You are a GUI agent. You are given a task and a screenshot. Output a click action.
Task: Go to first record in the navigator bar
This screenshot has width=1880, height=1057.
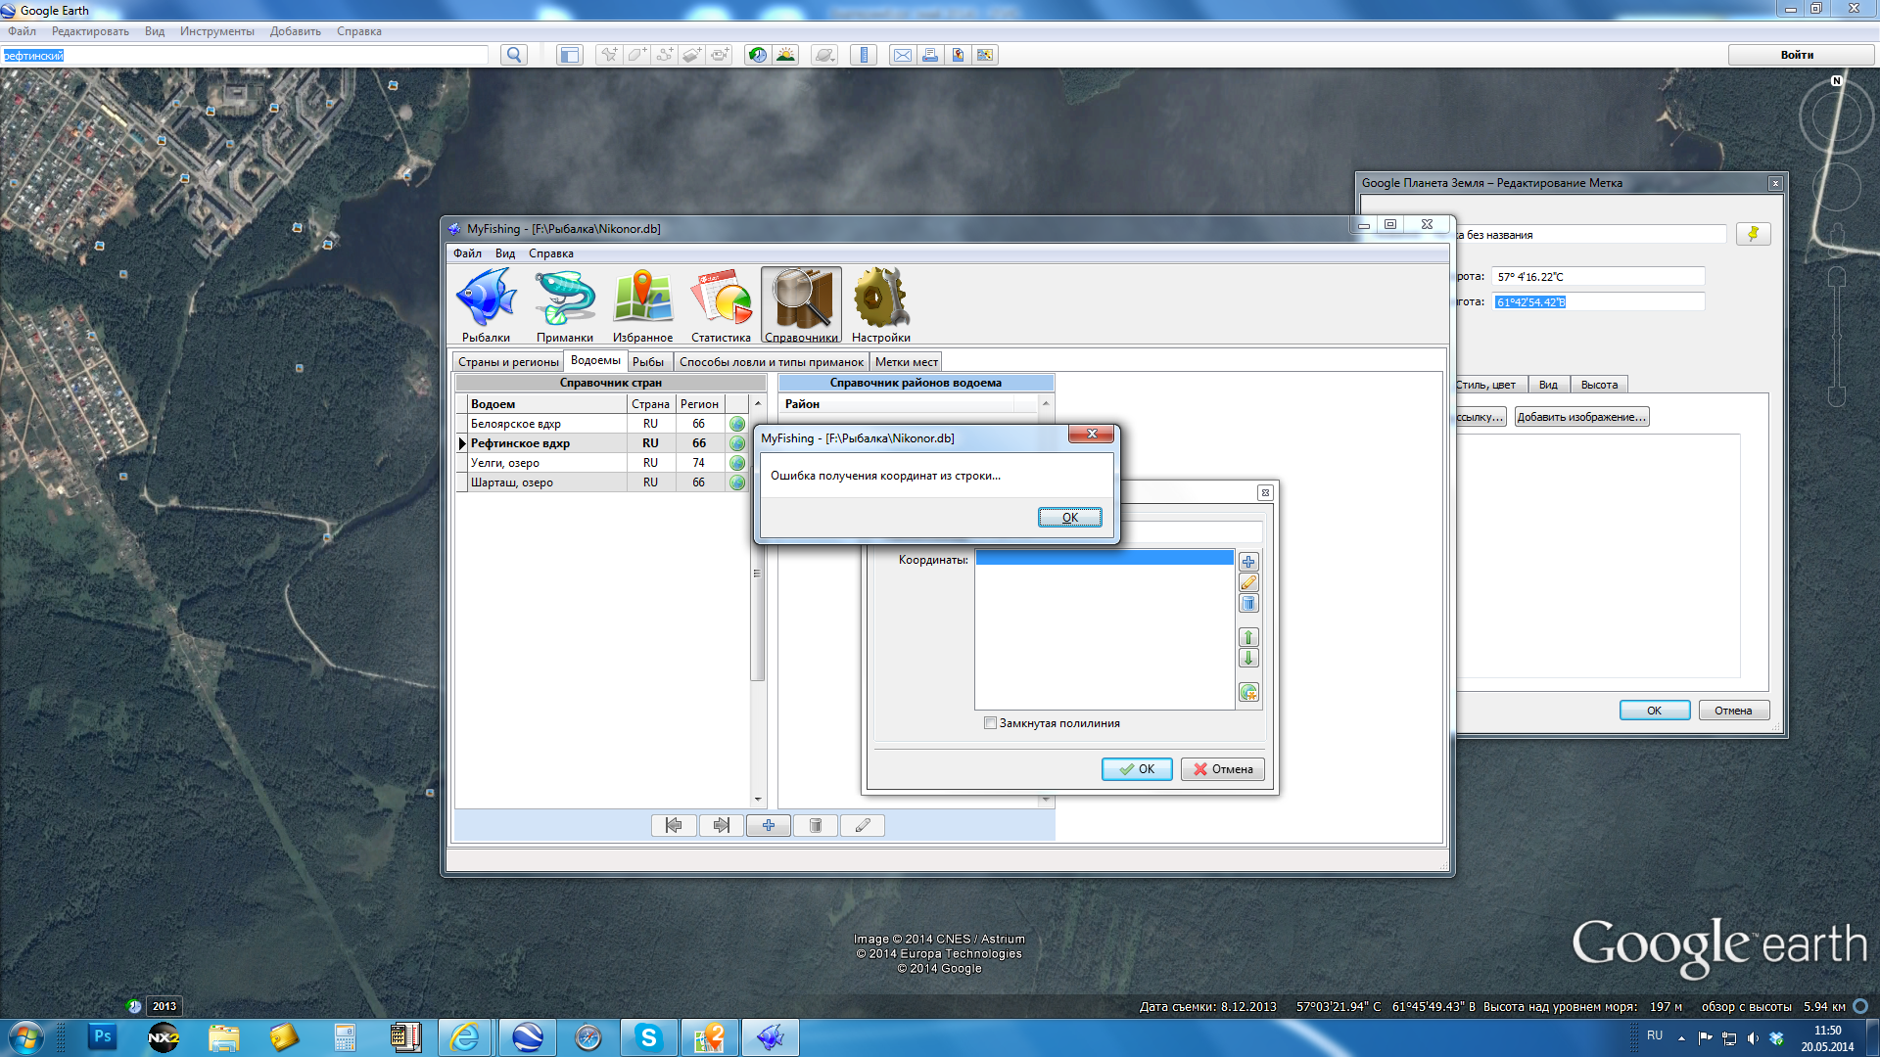click(x=674, y=825)
